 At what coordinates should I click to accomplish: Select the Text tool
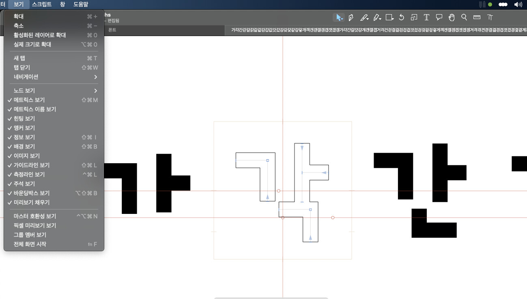pos(426,17)
